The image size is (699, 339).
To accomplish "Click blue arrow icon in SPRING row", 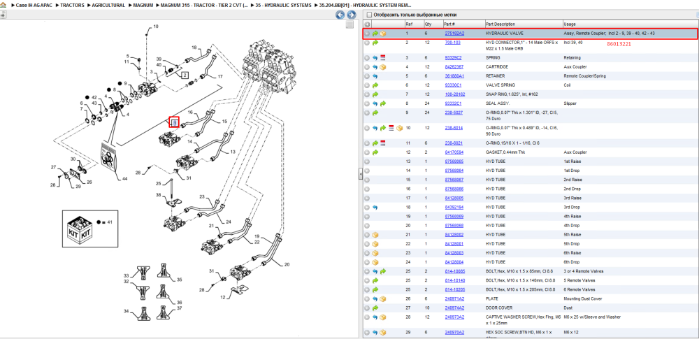I will 375,58.
